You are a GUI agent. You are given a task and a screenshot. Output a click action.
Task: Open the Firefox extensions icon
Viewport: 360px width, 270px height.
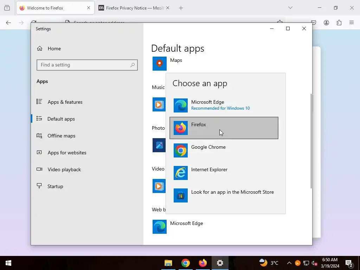[x=339, y=22]
